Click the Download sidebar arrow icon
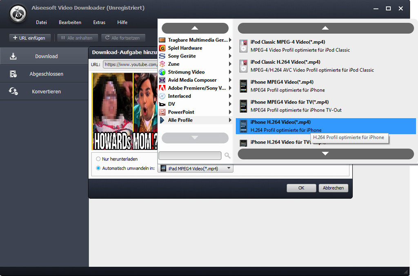This screenshot has width=418, height=276. 13,56
